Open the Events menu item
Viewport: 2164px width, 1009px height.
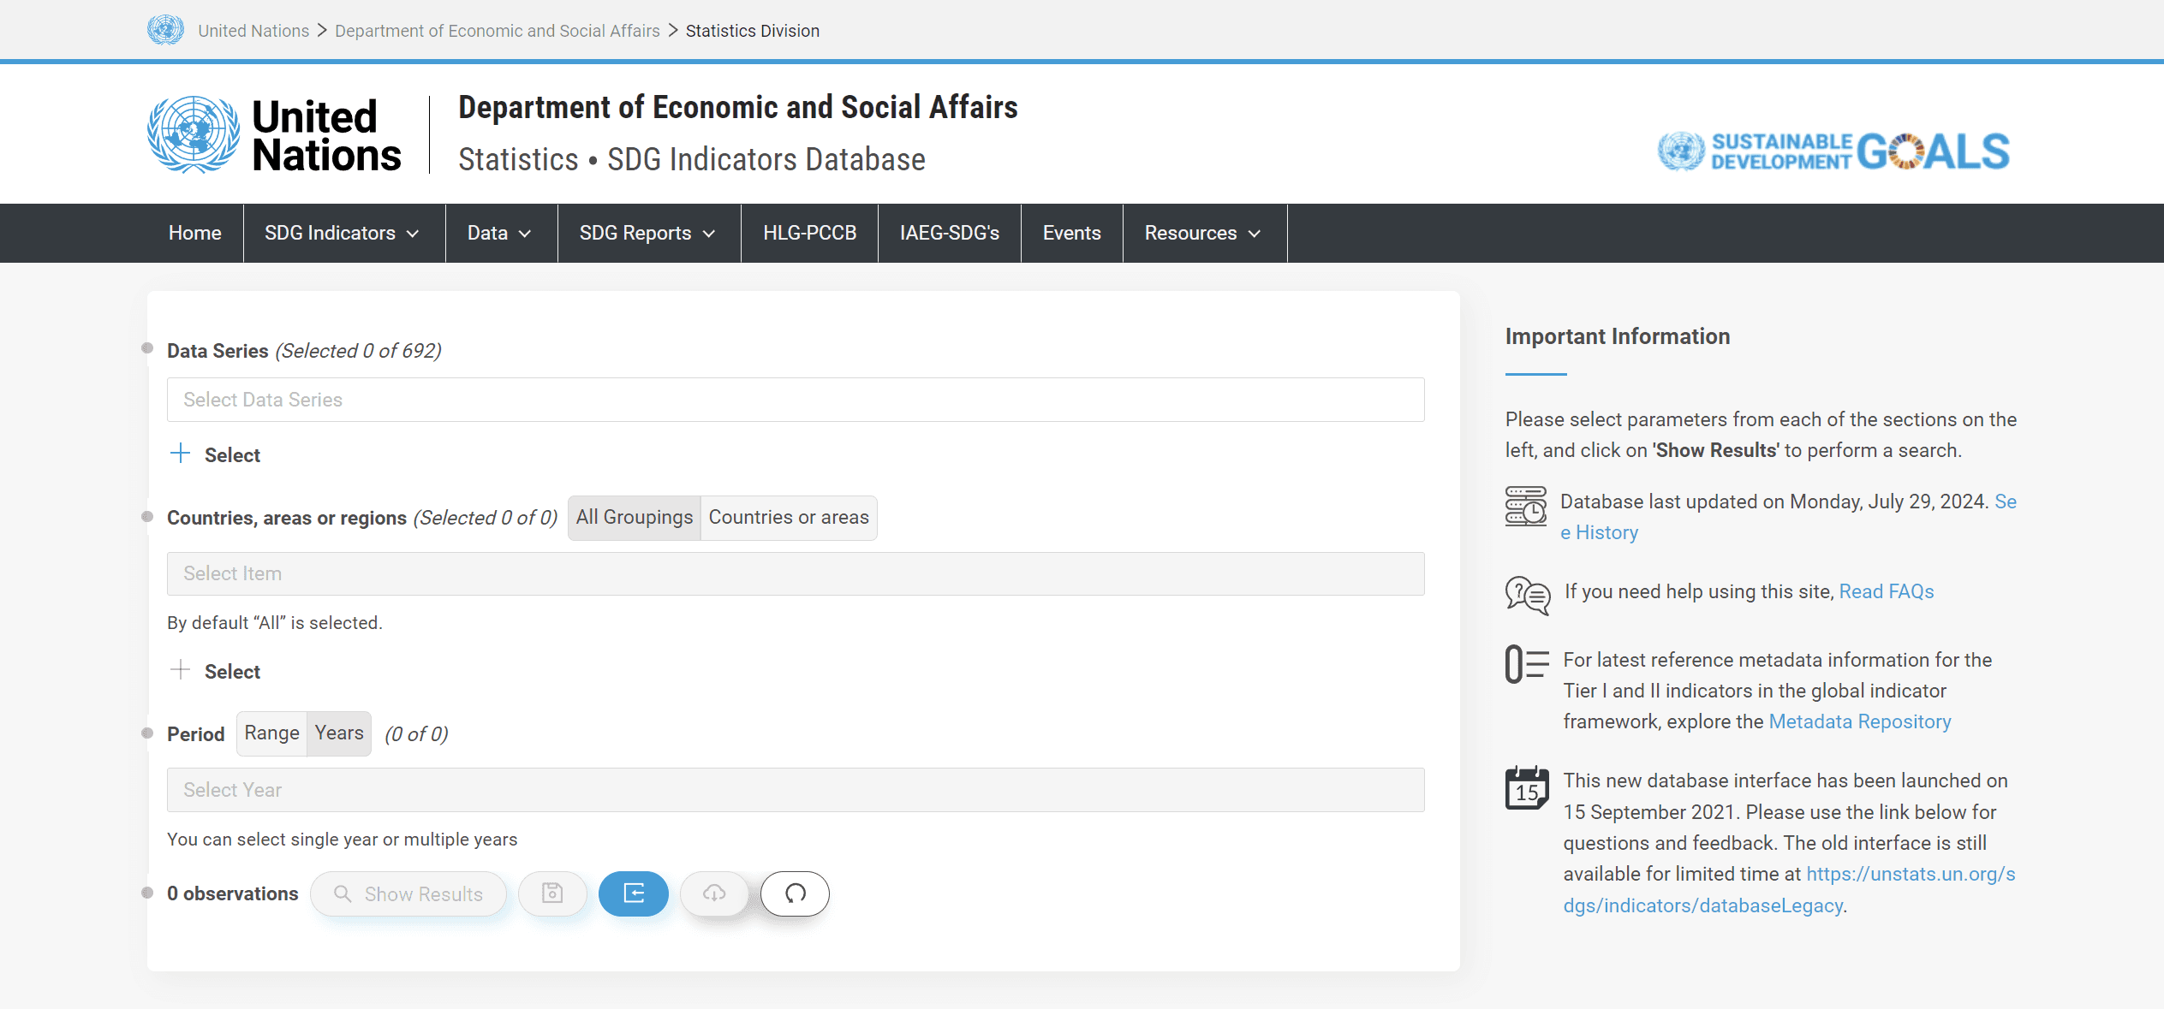[1071, 233]
